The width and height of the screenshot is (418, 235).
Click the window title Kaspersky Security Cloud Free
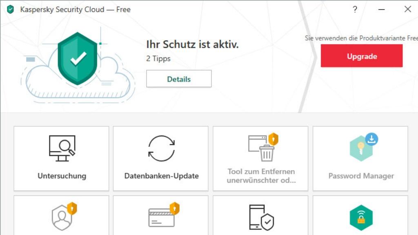tap(76, 9)
